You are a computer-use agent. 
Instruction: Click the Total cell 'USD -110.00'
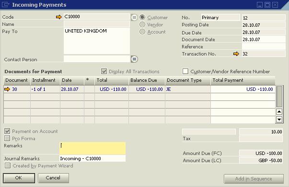point(112,89)
